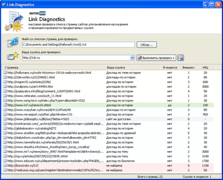Screen dimensions: 223x180
Task: Click the page icon for mr7.ru row
Action: click(x=5, y=152)
